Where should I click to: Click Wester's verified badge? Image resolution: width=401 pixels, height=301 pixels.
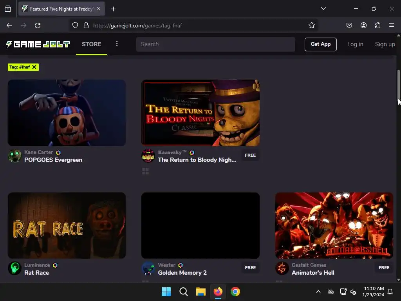pos(181,265)
